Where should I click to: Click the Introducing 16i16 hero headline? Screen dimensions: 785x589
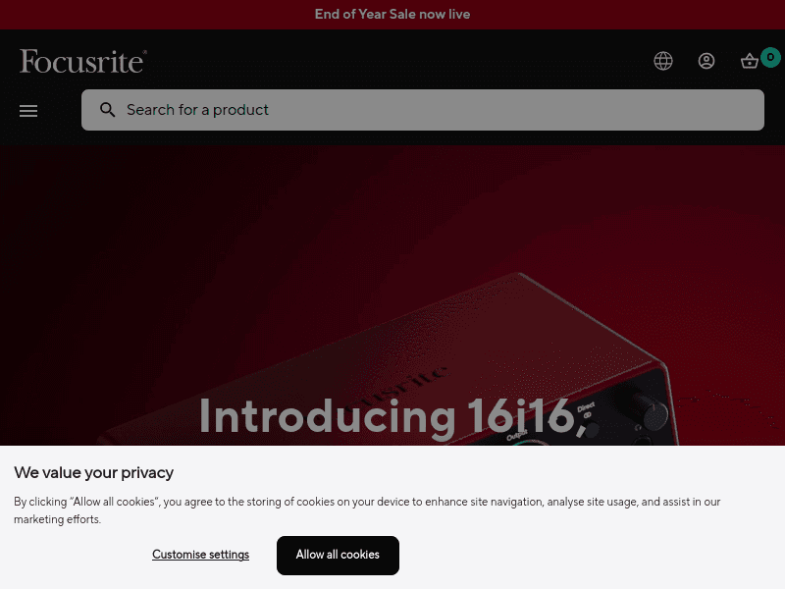(392, 416)
